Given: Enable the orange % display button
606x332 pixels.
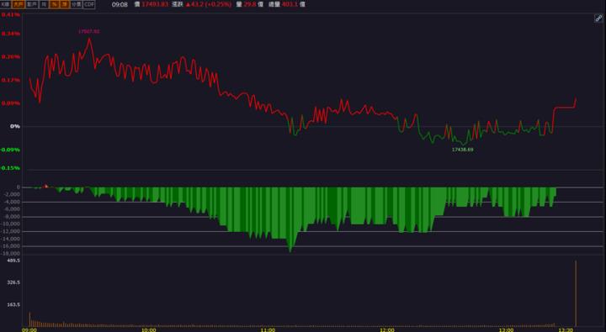Looking at the screenshot, I should coord(54,4).
